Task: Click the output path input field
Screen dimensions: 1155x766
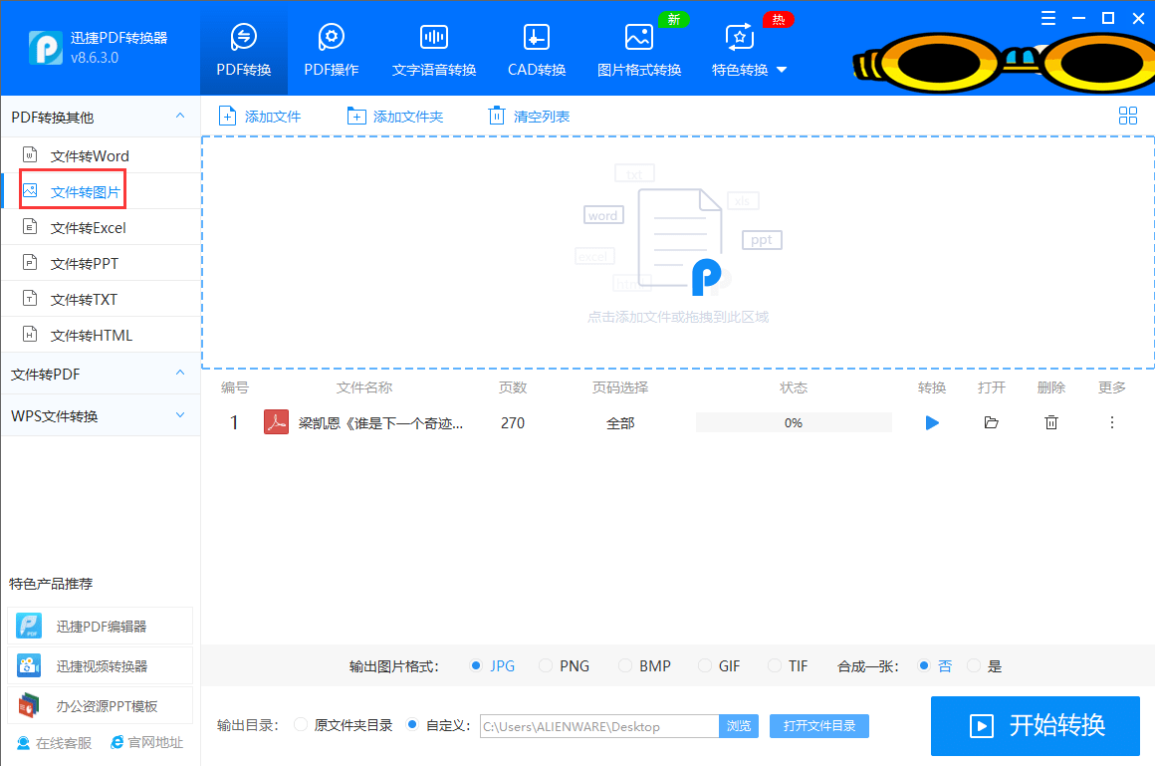Action: pos(598,726)
